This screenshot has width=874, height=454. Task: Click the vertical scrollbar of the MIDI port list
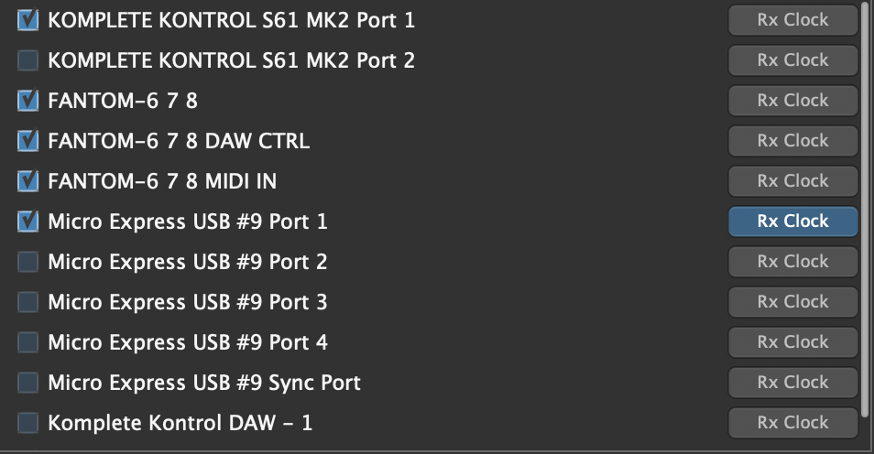pos(867,211)
